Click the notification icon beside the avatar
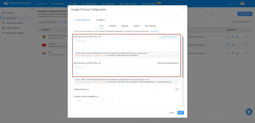255x123 pixels. pyautogui.click(x=235, y=4)
